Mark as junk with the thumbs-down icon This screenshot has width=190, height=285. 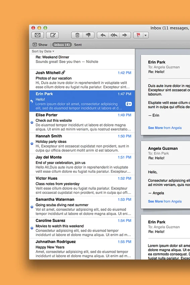point(88,35)
